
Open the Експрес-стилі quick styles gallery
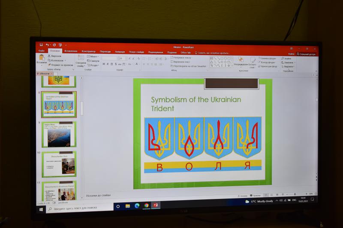click(x=252, y=62)
